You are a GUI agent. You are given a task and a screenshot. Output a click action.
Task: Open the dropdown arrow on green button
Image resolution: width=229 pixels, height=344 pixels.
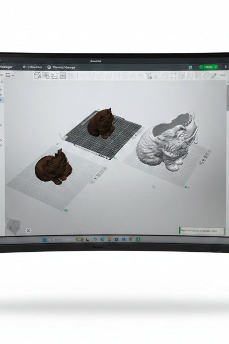tap(216, 67)
